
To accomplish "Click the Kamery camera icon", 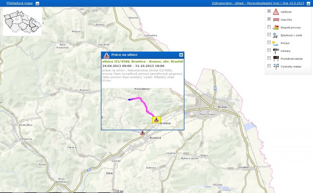I will point(276,51).
